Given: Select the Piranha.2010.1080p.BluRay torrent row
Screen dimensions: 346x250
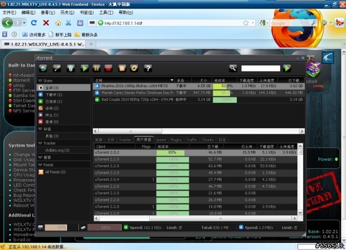Looking at the screenshot, I should (x=199, y=86).
